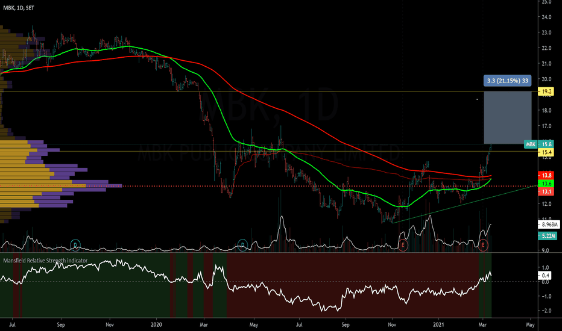The width and height of the screenshot is (562, 331).
Task: Click the MBK, 1D, SET symbol title
Action: coord(19,7)
